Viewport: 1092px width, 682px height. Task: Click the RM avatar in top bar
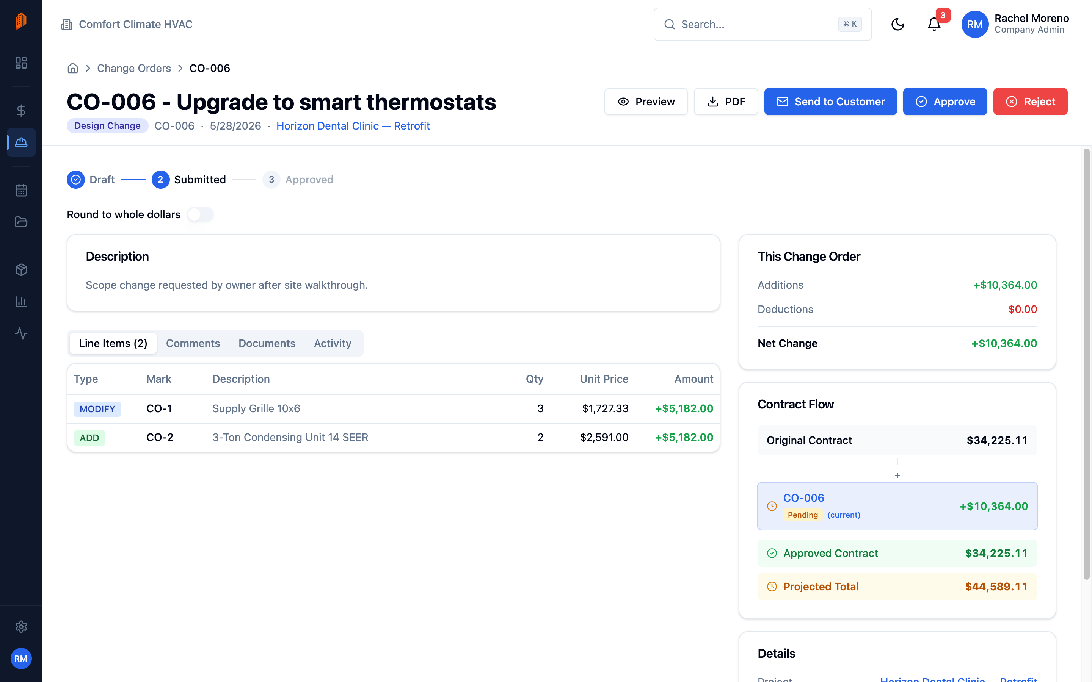(x=975, y=24)
